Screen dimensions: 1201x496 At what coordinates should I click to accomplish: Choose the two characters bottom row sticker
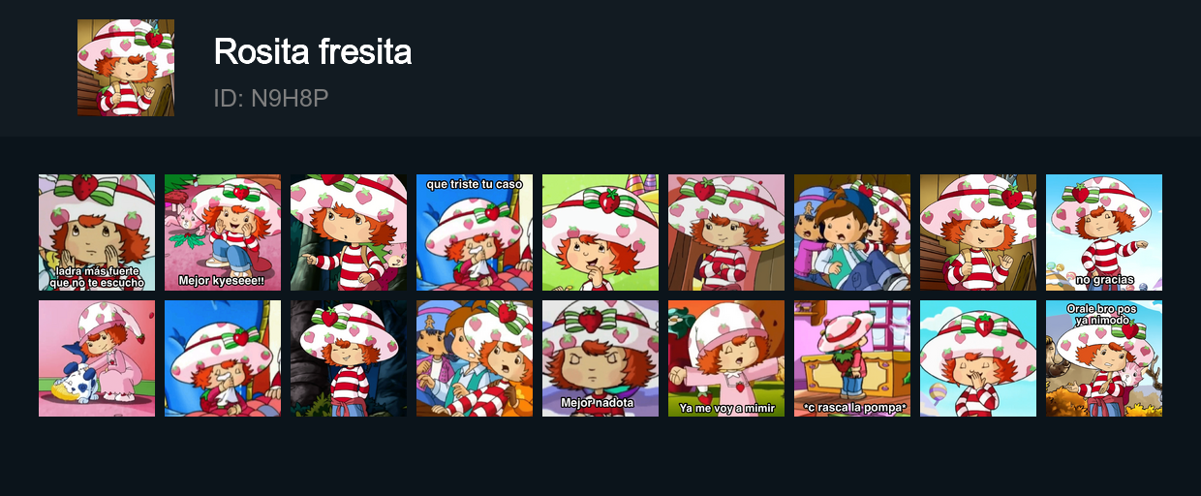(475, 358)
